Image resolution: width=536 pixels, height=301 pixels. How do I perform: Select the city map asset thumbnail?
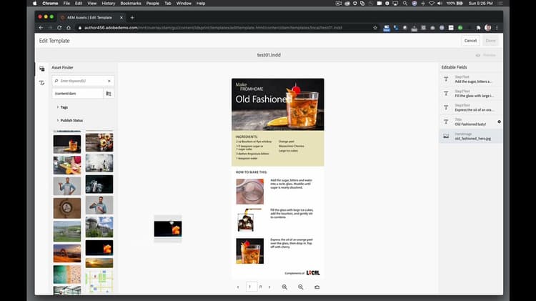tap(99, 281)
